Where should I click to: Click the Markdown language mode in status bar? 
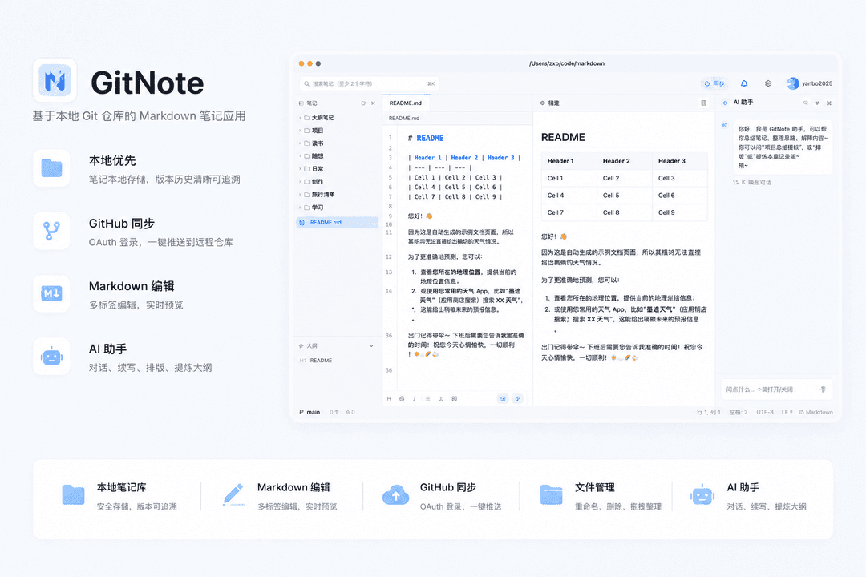point(816,412)
